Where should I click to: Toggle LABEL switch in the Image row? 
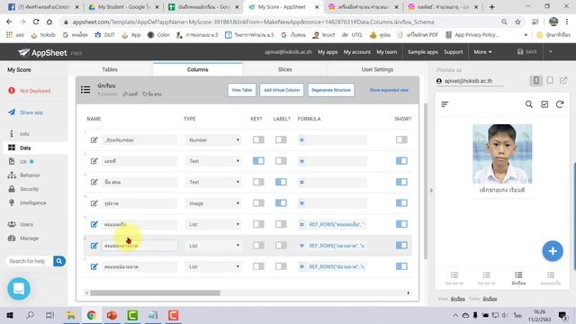281,203
